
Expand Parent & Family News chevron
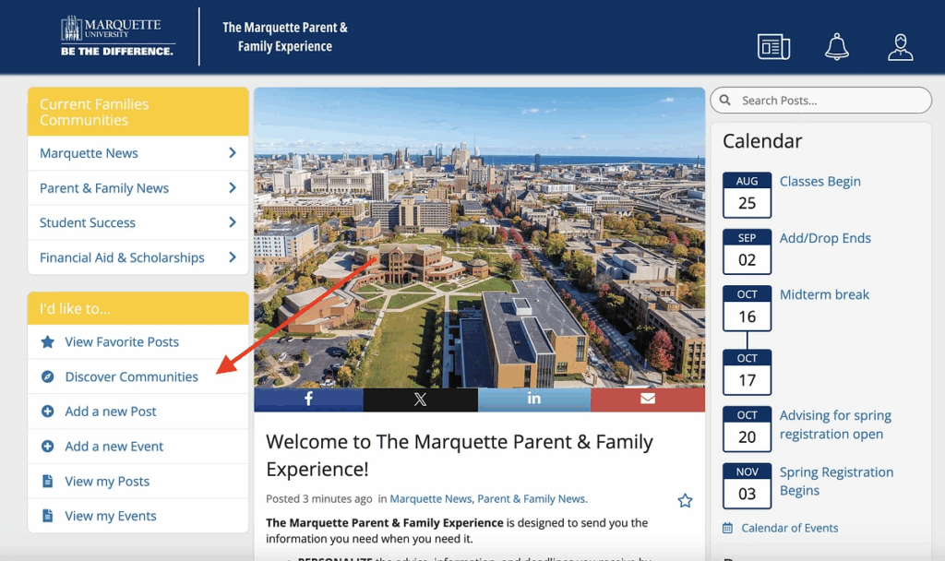coord(233,188)
